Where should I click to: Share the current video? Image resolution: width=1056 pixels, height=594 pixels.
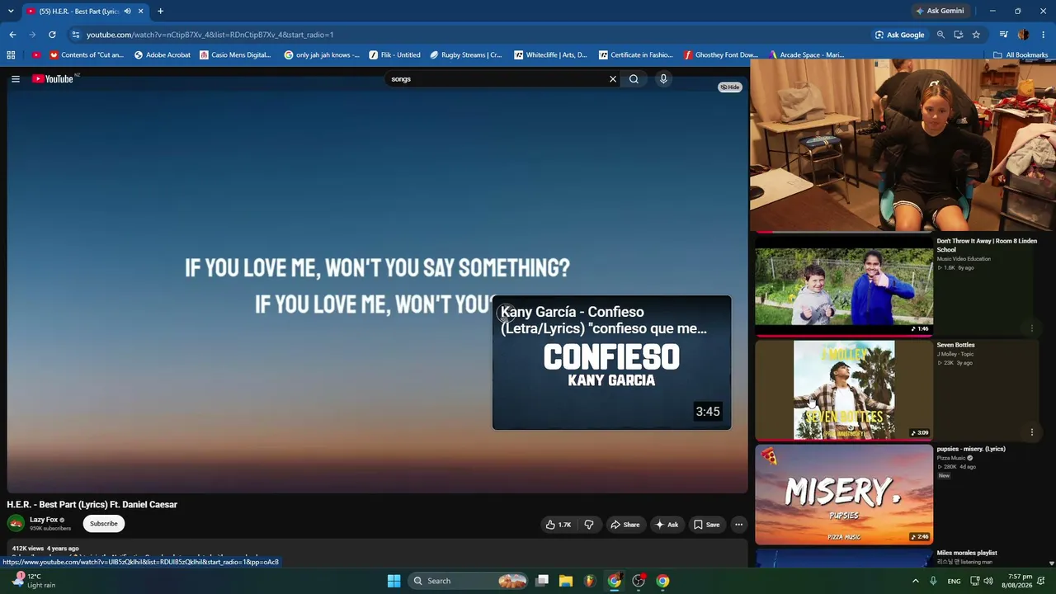pyautogui.click(x=625, y=525)
